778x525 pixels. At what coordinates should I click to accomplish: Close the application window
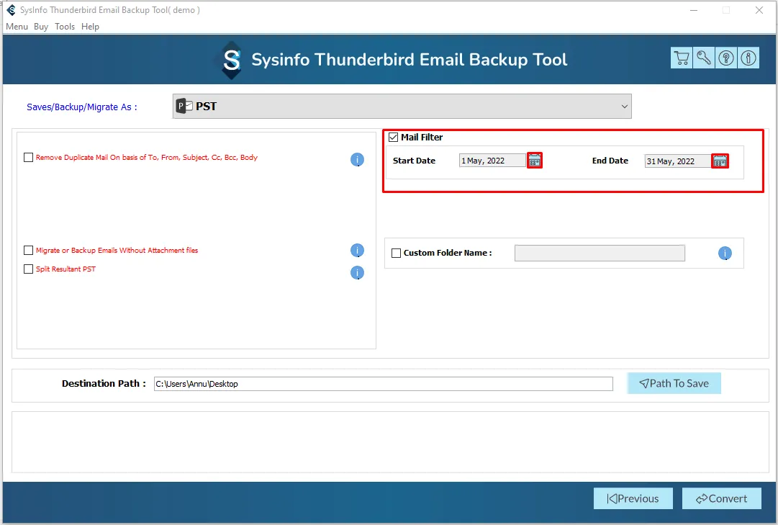759,10
